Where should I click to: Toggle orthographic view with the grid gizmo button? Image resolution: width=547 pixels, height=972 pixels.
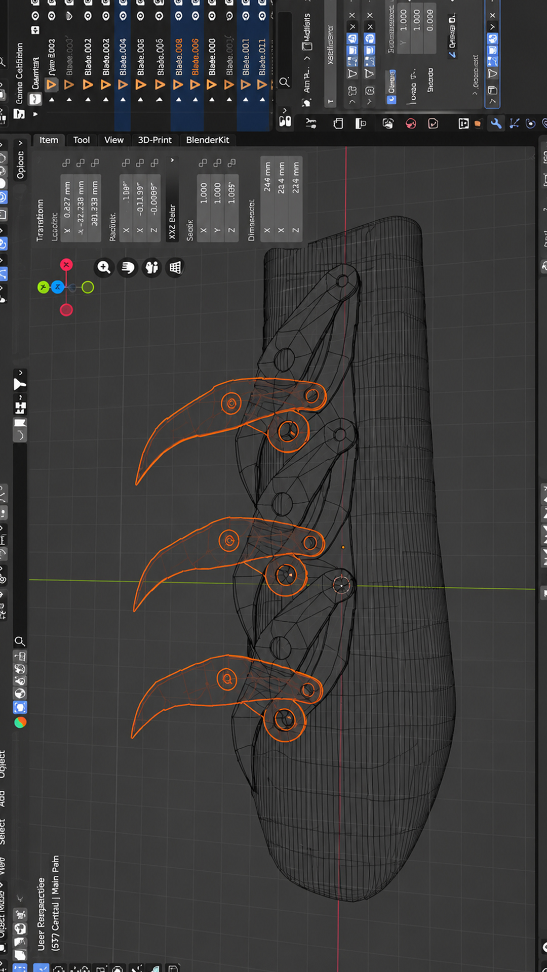pyautogui.click(x=175, y=267)
